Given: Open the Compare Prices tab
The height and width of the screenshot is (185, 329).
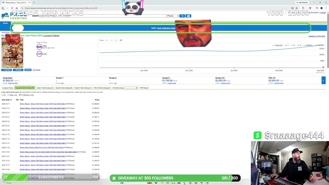Looking at the screenshot, I should (x=7, y=88).
